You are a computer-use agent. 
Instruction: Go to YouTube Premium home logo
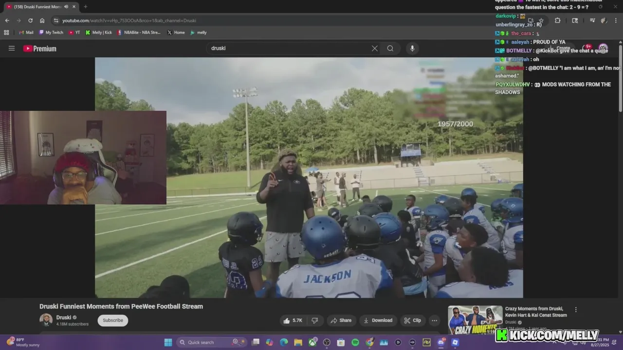coord(40,49)
